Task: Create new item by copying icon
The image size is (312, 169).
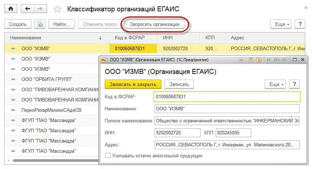Action: pos(40,24)
